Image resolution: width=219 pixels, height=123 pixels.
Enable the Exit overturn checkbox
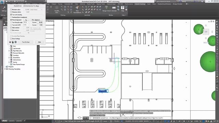point(11,30)
